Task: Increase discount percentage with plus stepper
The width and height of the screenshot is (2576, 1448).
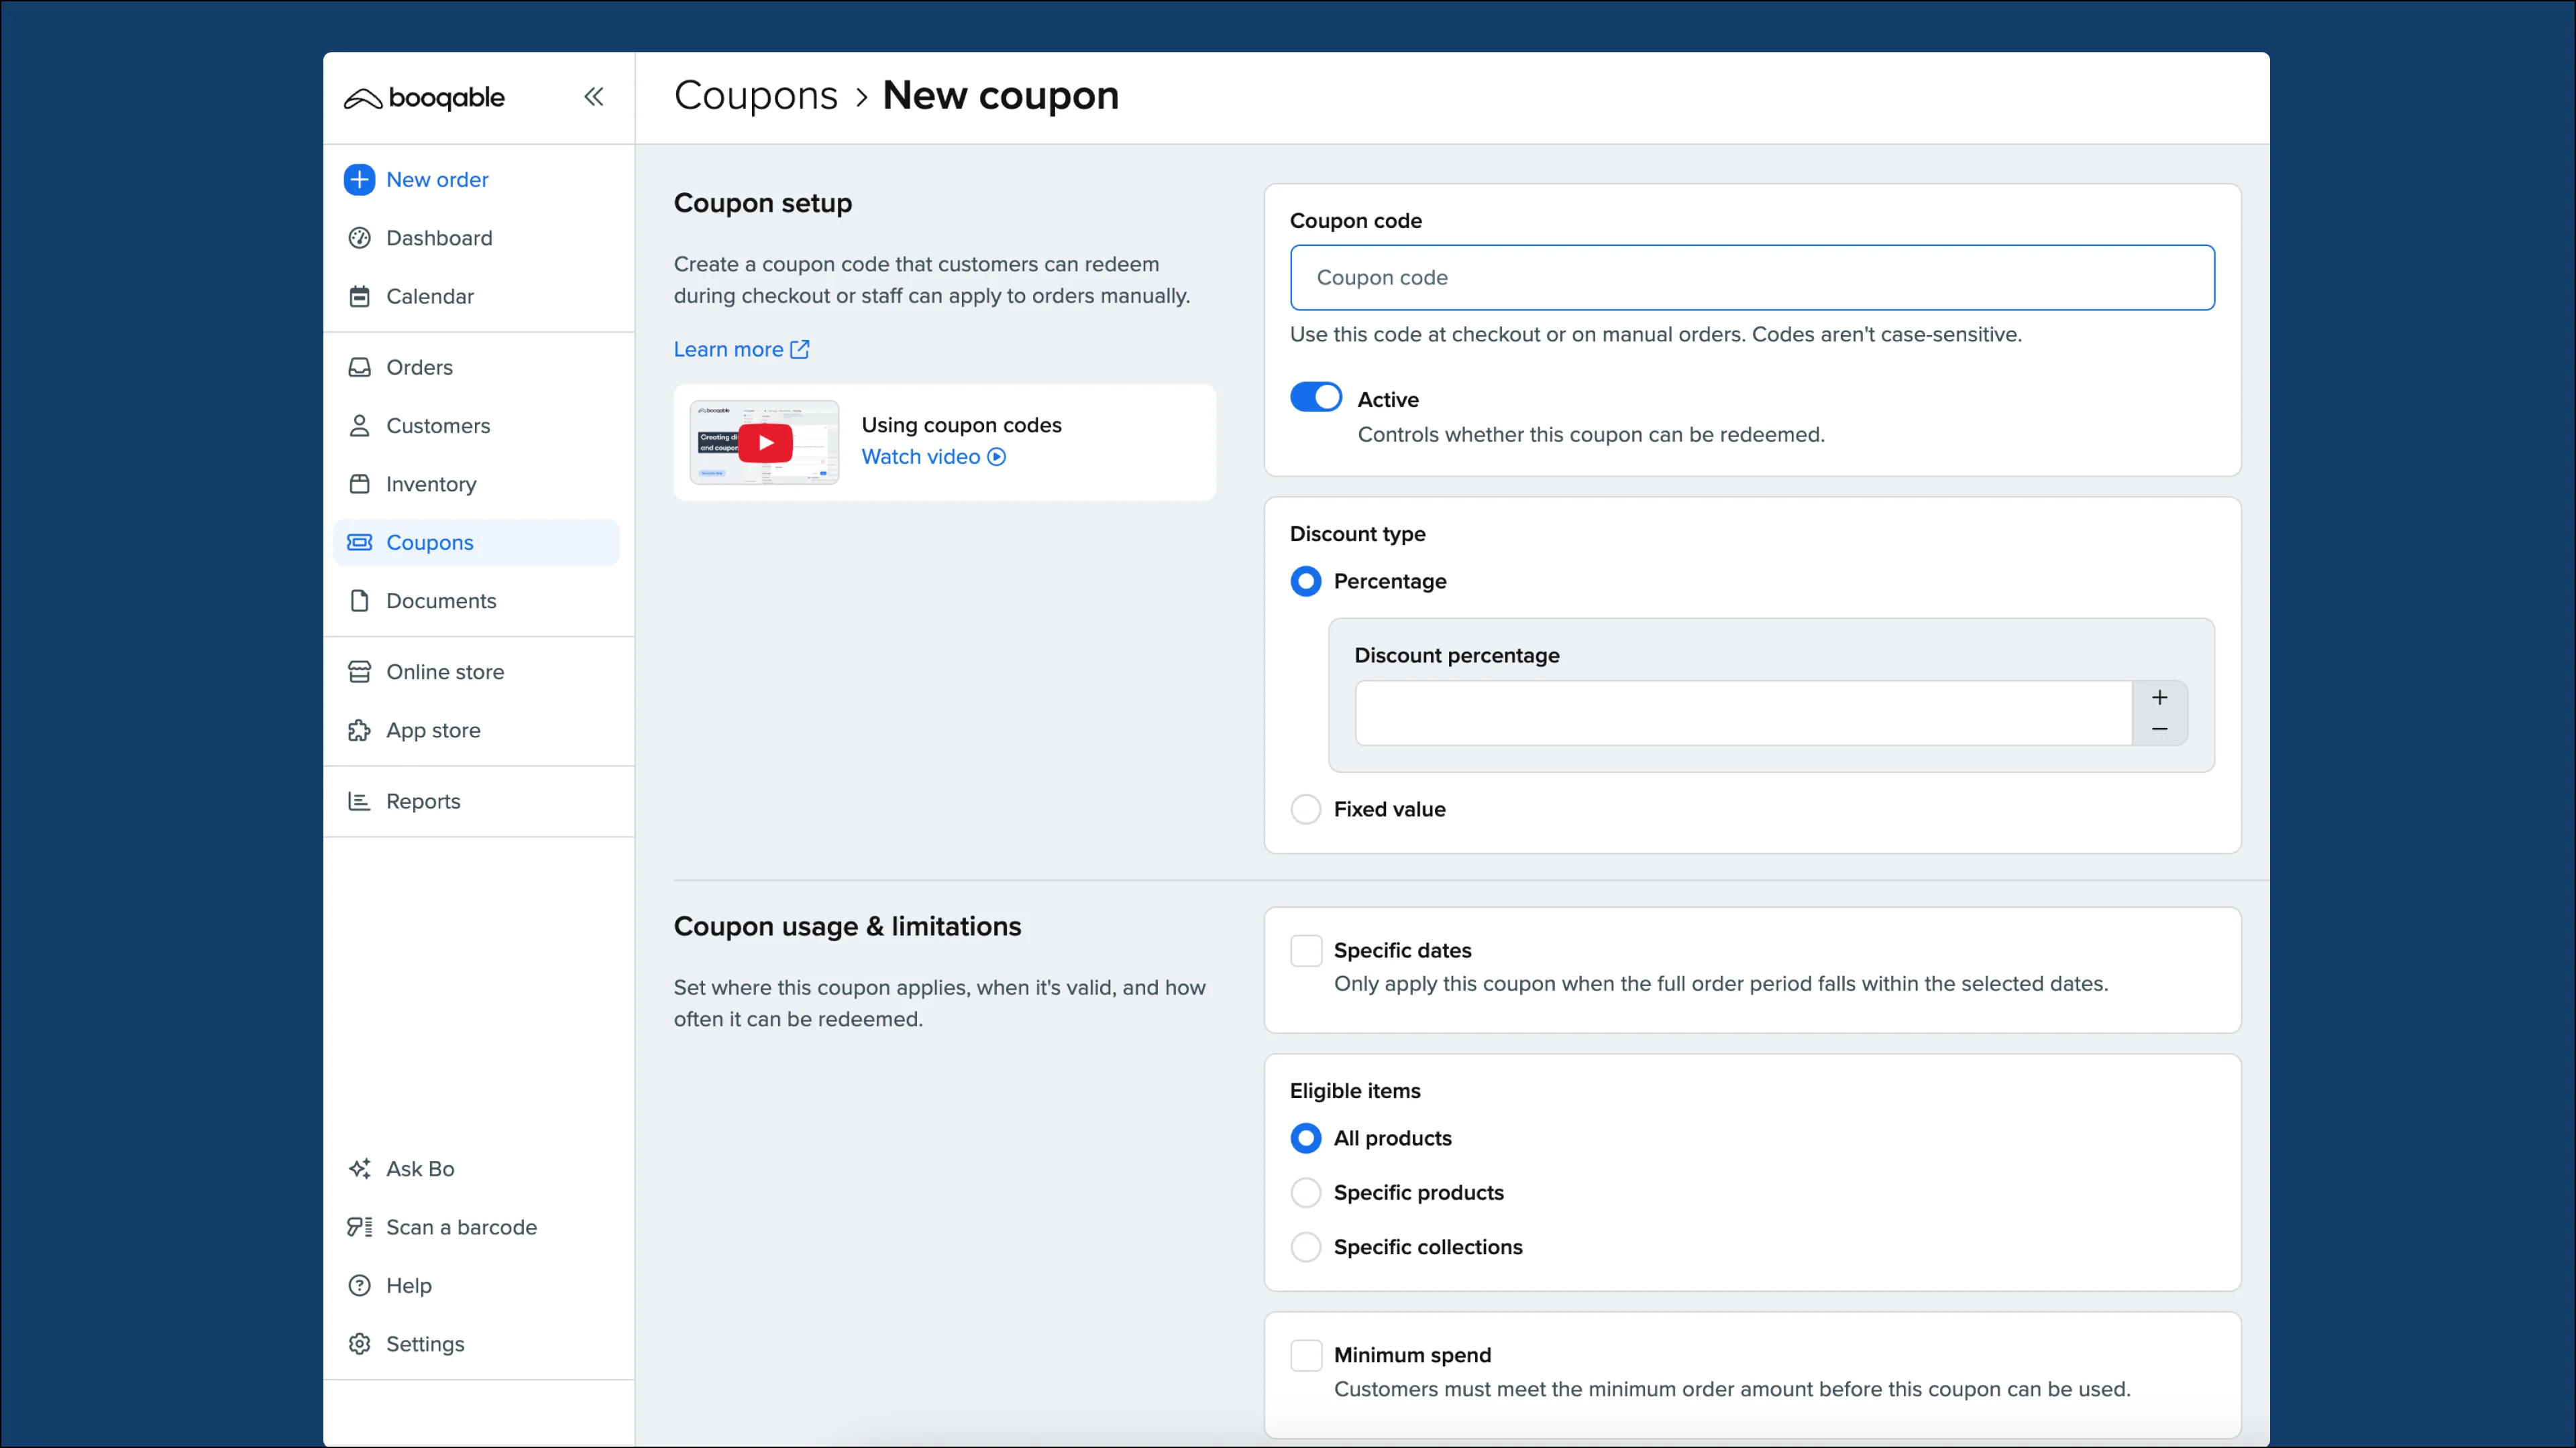Action: pos(2160,697)
